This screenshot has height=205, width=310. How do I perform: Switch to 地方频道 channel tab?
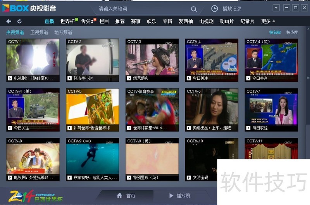tap(63, 32)
